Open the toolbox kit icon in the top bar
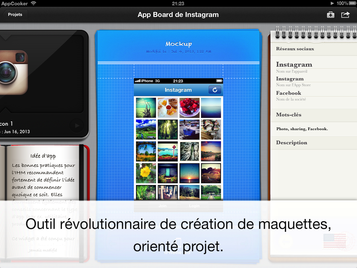The image size is (357, 268). point(331,15)
